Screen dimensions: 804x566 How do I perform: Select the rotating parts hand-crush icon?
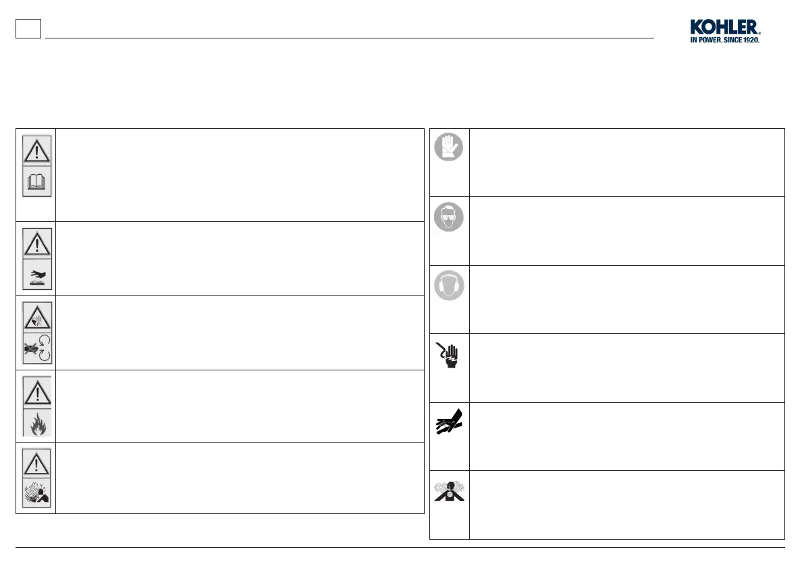(x=37, y=348)
